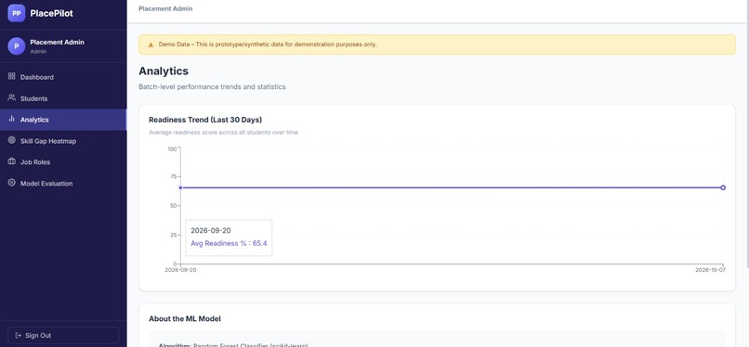The image size is (749, 347).
Task: Click the Placement Admin header breadcrumb
Action: click(x=165, y=8)
